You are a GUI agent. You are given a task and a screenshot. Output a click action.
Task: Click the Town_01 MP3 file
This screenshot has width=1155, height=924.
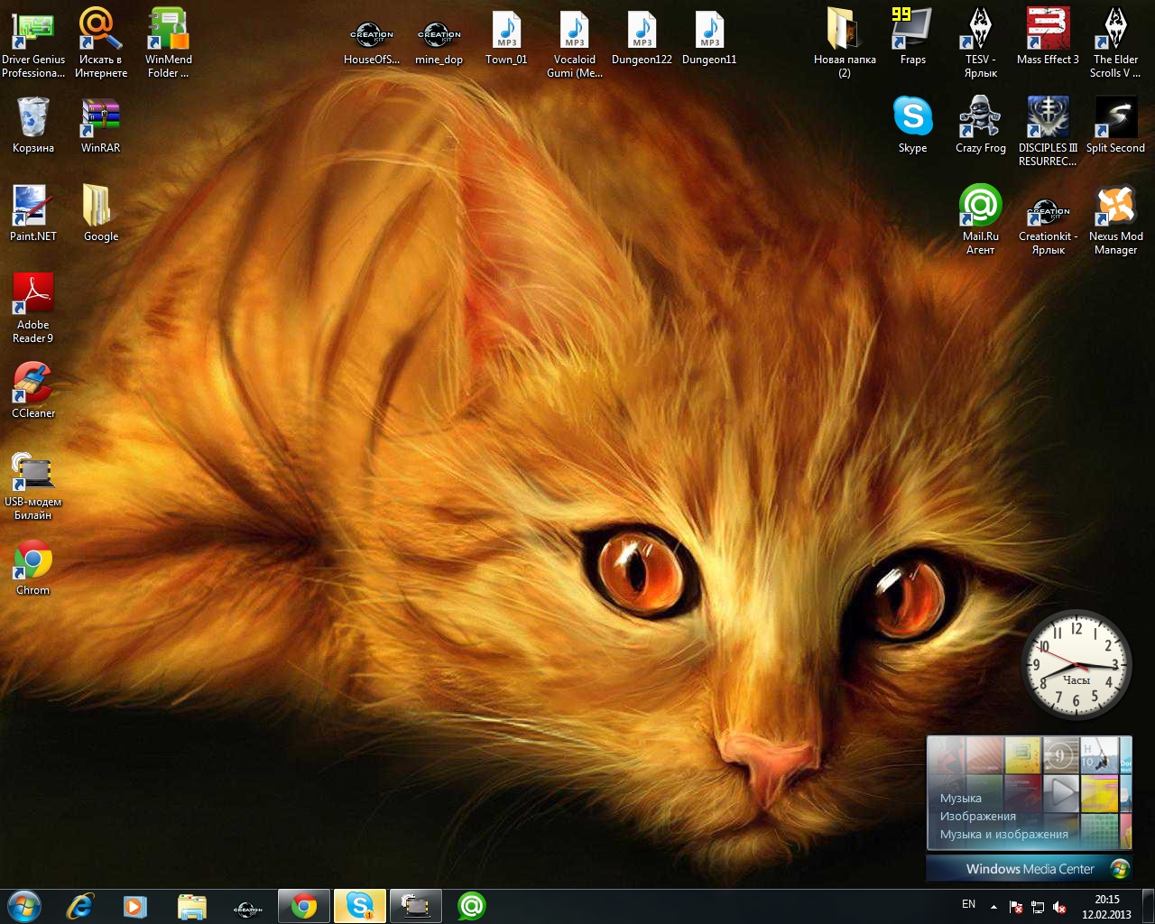point(506,32)
